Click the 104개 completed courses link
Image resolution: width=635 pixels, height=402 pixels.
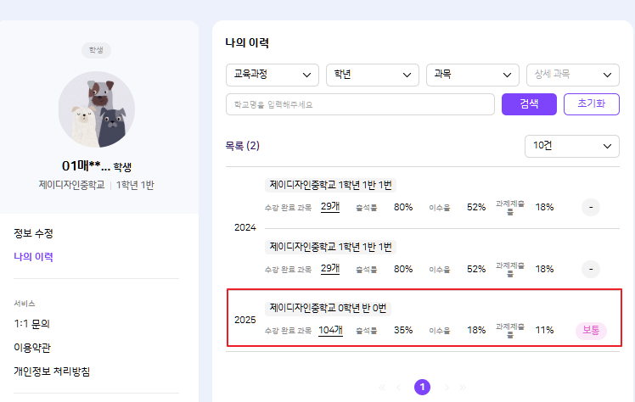point(330,331)
